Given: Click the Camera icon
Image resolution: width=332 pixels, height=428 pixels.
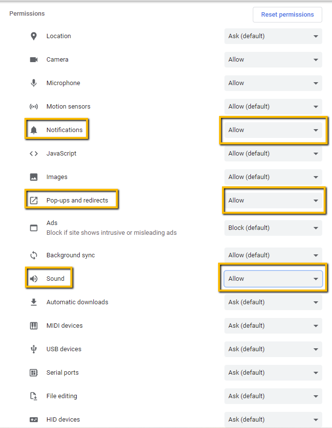Looking at the screenshot, I should point(34,60).
